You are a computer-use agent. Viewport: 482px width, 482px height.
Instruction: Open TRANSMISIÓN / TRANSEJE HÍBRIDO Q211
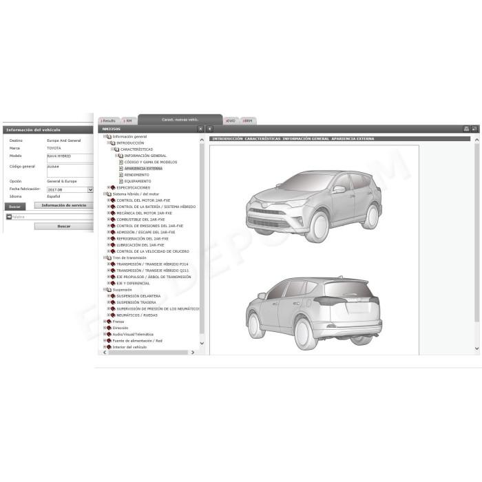coord(152,271)
